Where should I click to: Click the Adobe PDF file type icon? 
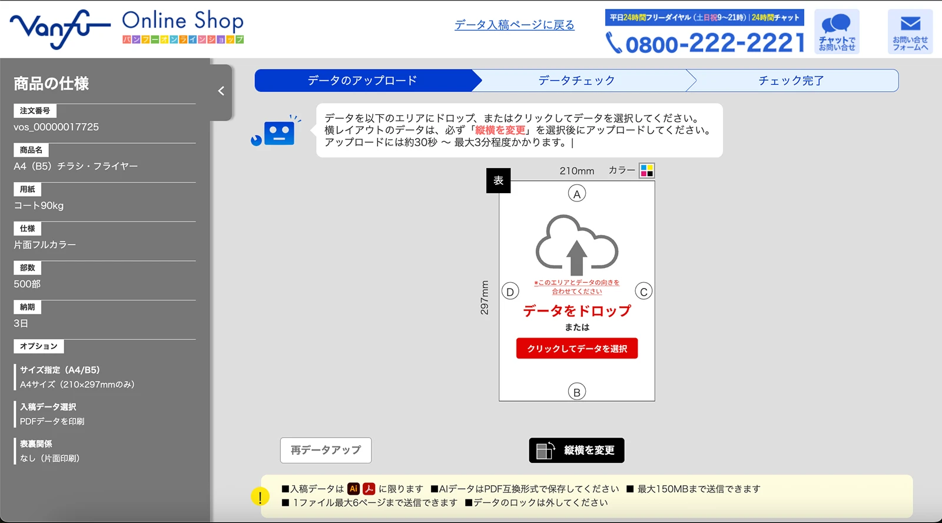(x=369, y=489)
